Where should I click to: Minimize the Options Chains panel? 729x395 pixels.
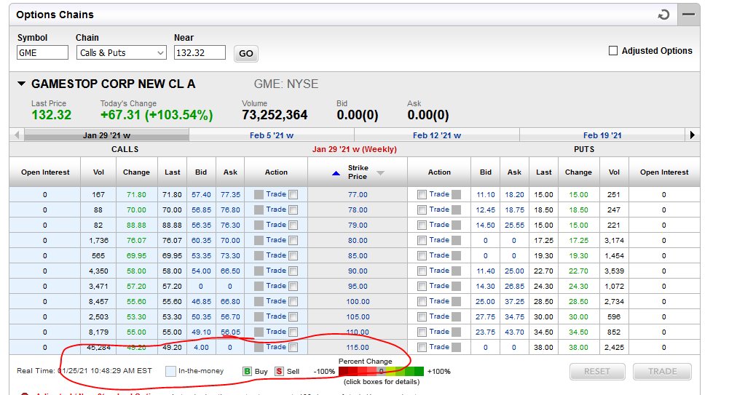coord(688,15)
